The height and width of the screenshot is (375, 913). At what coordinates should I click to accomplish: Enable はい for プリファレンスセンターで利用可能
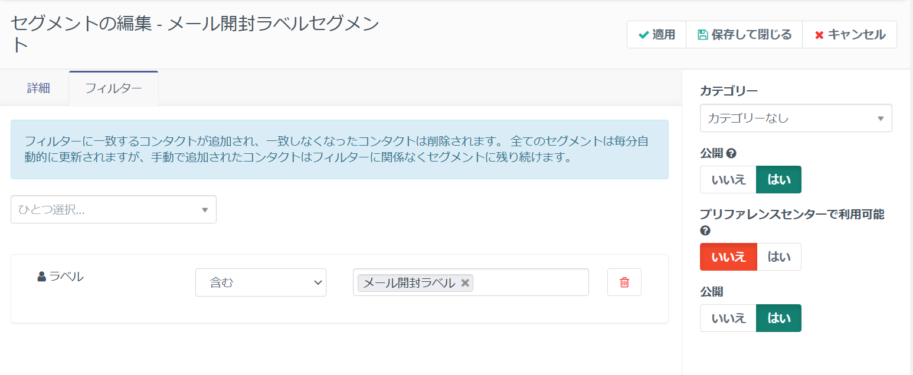[x=778, y=257]
